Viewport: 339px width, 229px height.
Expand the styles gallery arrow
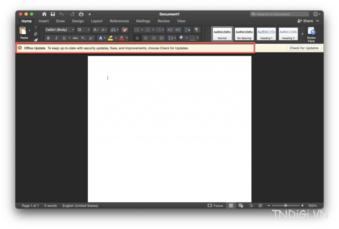point(303,34)
